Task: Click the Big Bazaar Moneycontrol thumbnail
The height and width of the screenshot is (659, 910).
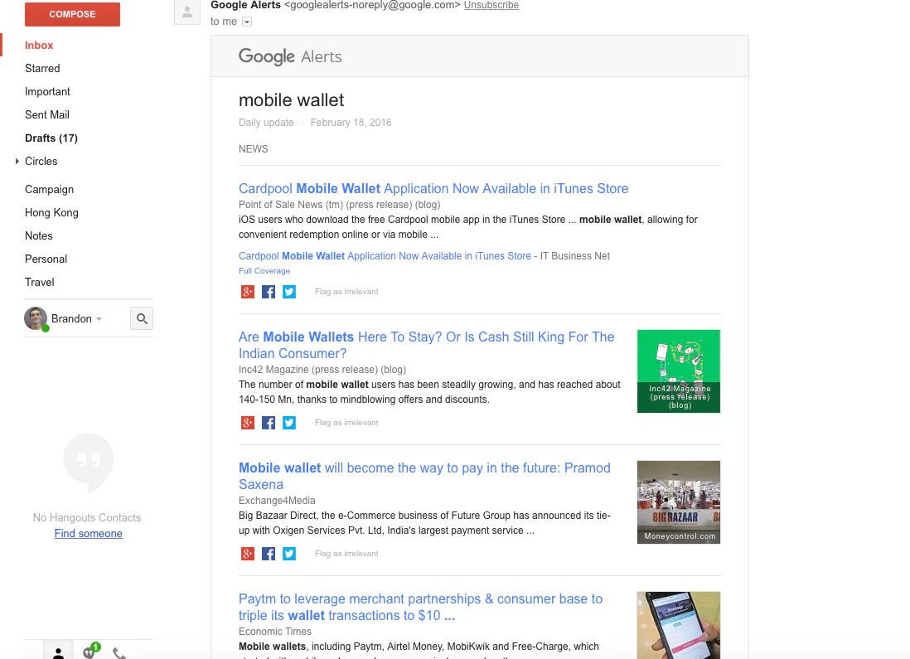Action: pyautogui.click(x=679, y=502)
